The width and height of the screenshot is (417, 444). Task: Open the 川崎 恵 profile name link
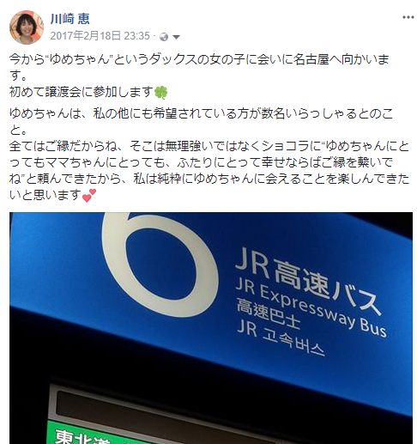[x=70, y=19]
